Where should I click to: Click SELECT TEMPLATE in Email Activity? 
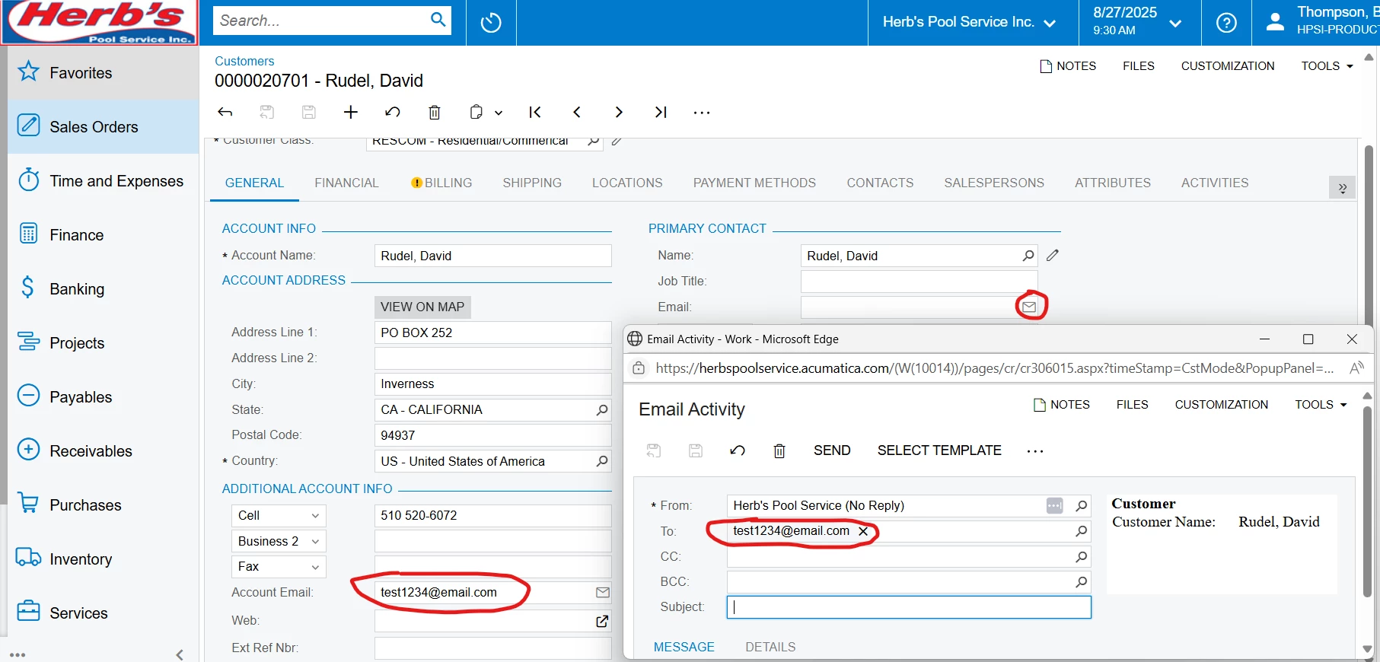(x=939, y=450)
